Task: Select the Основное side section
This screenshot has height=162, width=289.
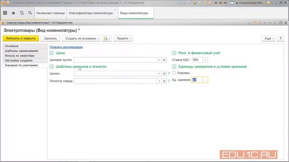Action: click(x=25, y=46)
